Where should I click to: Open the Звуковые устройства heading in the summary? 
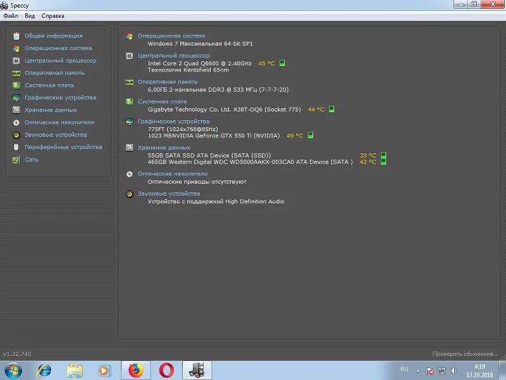169,194
